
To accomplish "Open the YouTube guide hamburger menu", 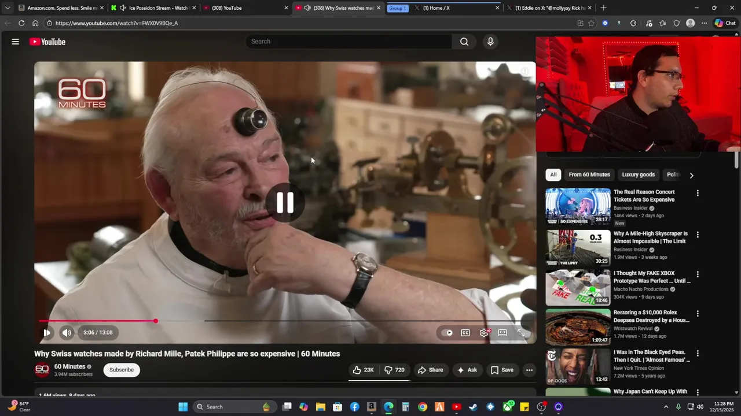I will (x=16, y=42).
